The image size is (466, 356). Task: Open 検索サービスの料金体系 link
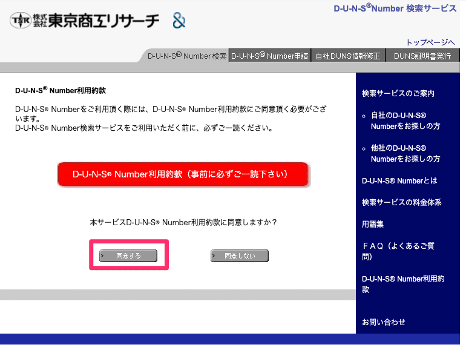(x=401, y=203)
